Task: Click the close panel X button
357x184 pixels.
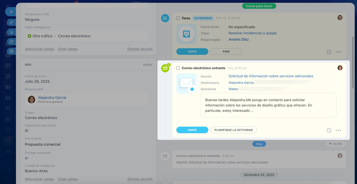Action: (11, 12)
